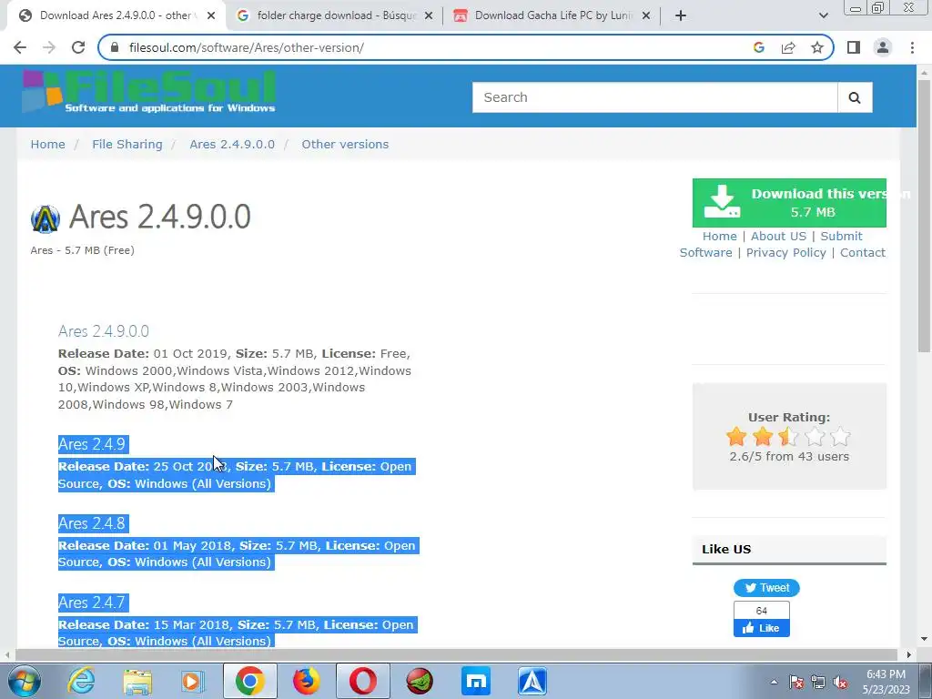
Task: Switch to folder charge download tab
Action: click(334, 15)
